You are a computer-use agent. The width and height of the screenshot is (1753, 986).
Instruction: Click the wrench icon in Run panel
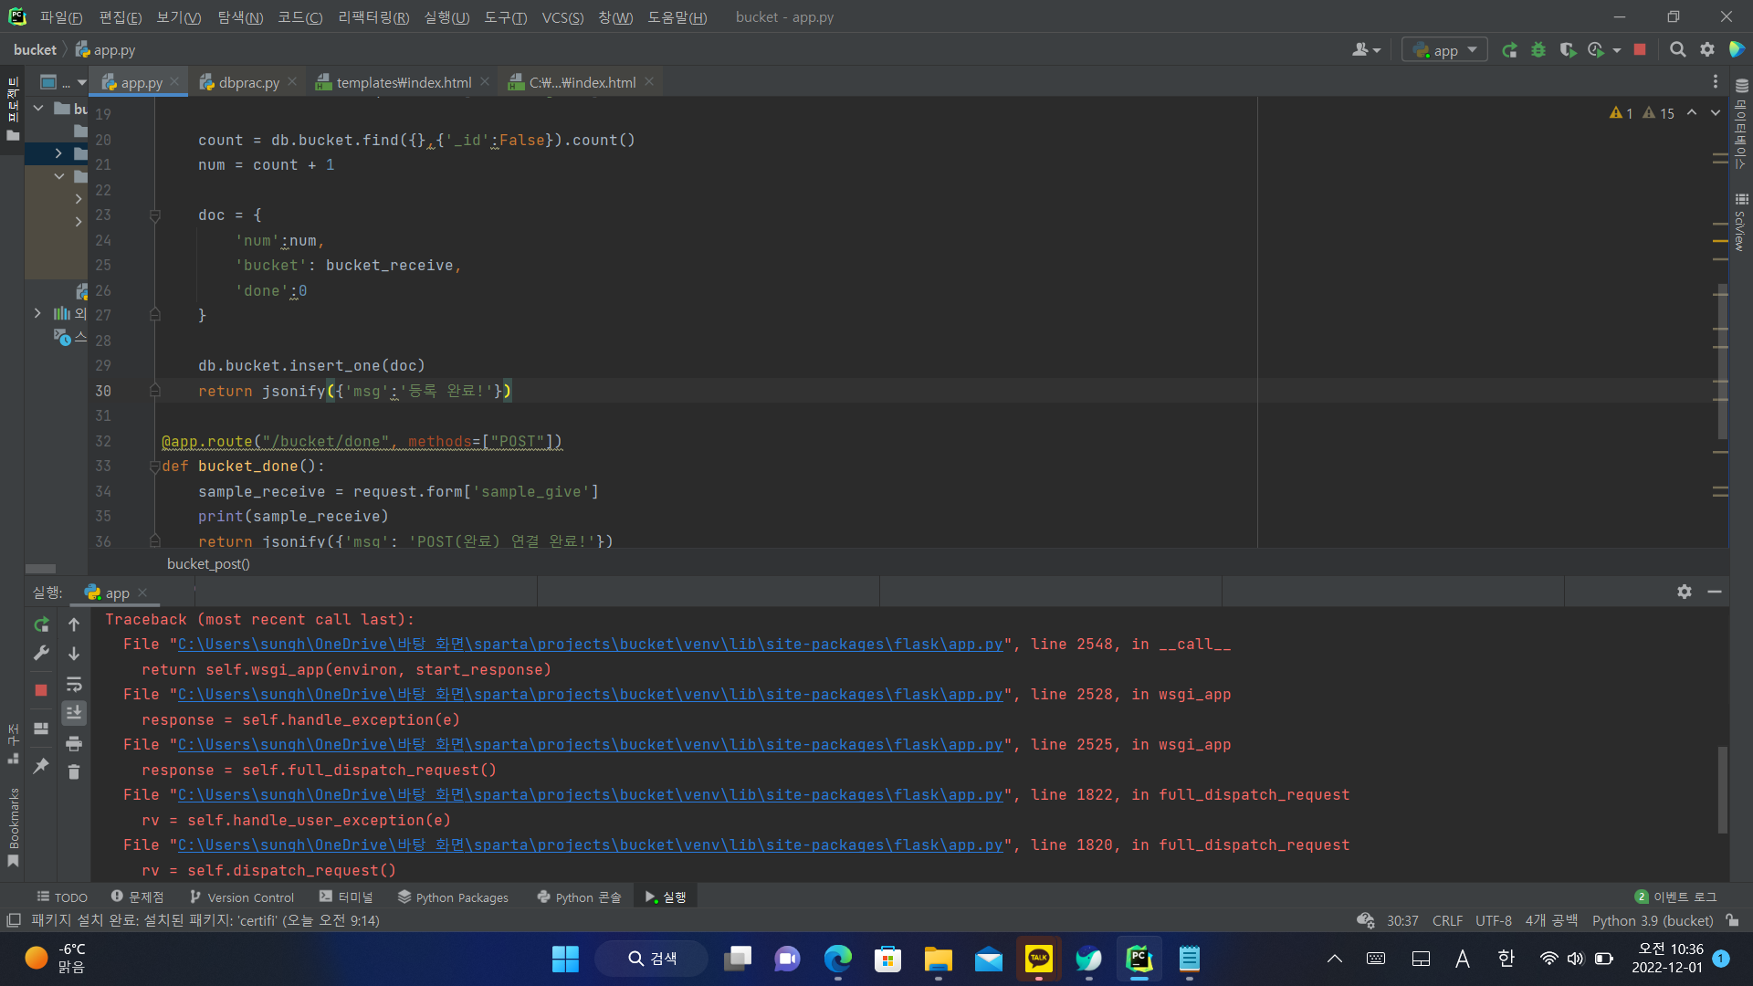click(41, 653)
